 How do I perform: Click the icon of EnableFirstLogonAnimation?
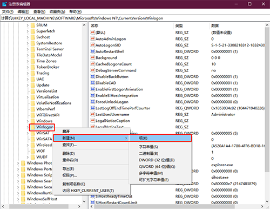pos(92,89)
